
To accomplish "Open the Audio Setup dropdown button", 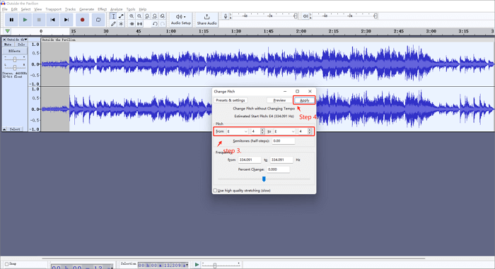I will tap(181, 20).
